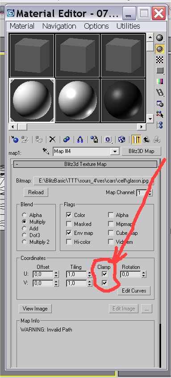Viewport: 171px width, 378px height.
Task: Click the Edit Curves button
Action: click(x=134, y=290)
